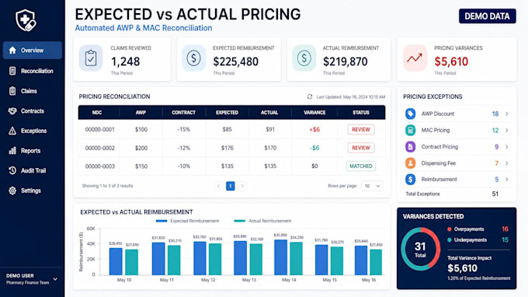This screenshot has width=528, height=297.
Task: Click REVIEW status for NDC 00000-0001
Action: pyautogui.click(x=360, y=130)
